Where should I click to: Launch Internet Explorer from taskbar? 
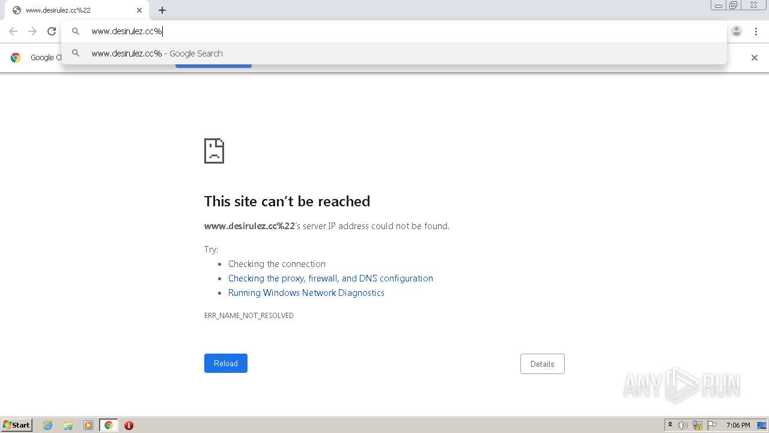click(48, 425)
